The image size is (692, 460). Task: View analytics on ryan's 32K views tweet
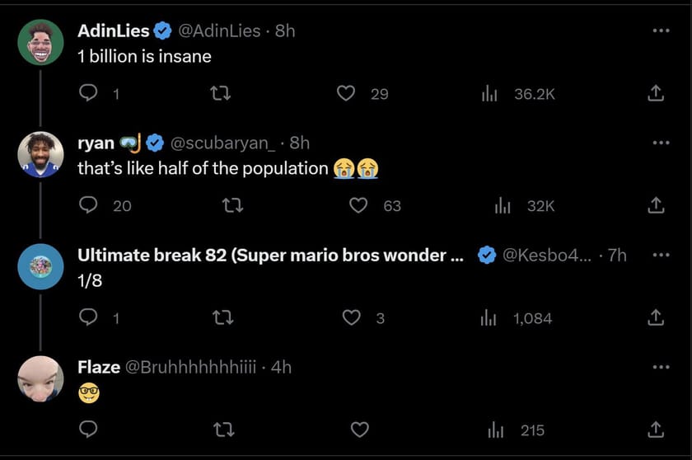(x=503, y=205)
